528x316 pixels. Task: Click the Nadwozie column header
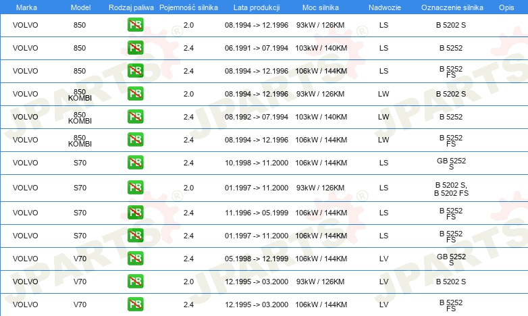(385, 7)
